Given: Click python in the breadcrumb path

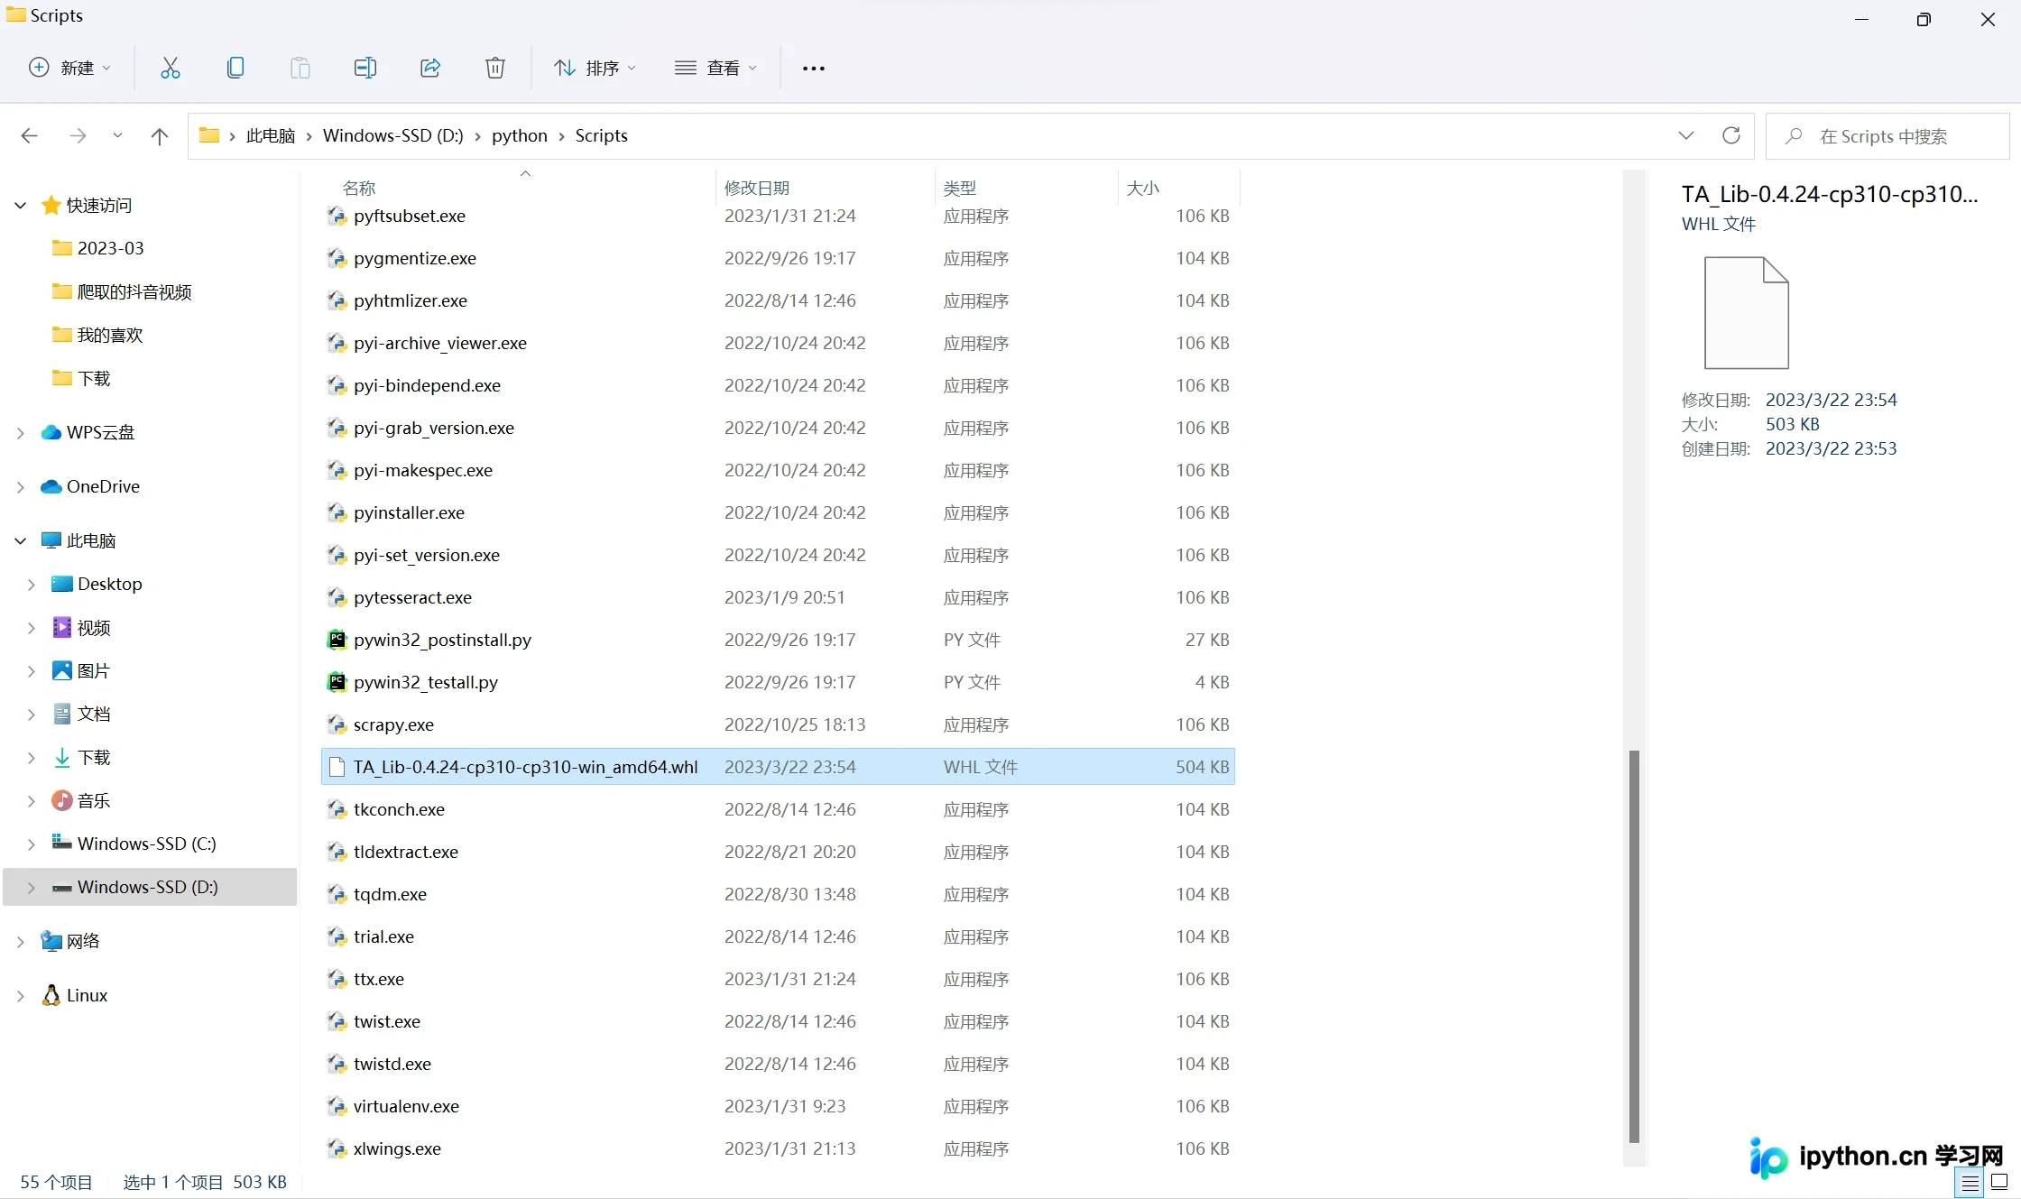Looking at the screenshot, I should [520, 135].
